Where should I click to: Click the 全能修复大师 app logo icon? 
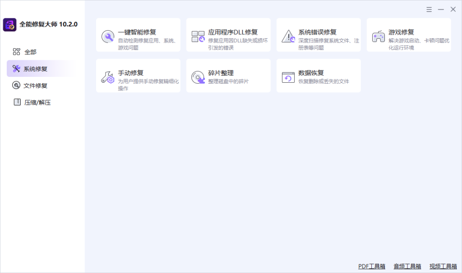click(9, 25)
